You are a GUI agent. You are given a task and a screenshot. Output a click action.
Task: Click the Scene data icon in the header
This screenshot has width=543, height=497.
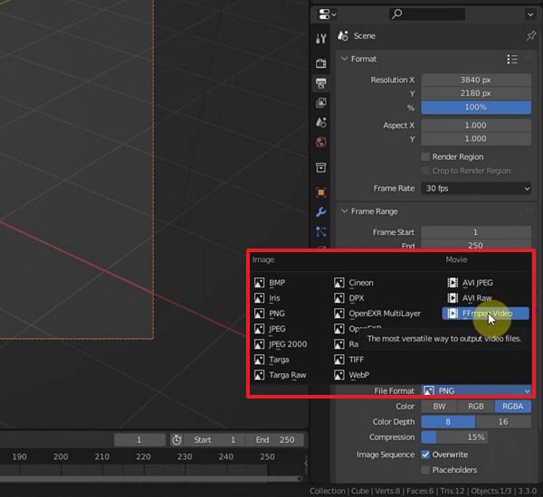pos(343,35)
